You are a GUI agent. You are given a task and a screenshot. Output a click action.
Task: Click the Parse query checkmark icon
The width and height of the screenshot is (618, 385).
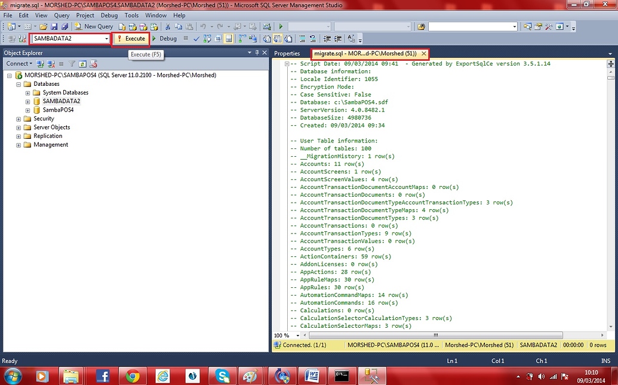pyautogui.click(x=196, y=38)
